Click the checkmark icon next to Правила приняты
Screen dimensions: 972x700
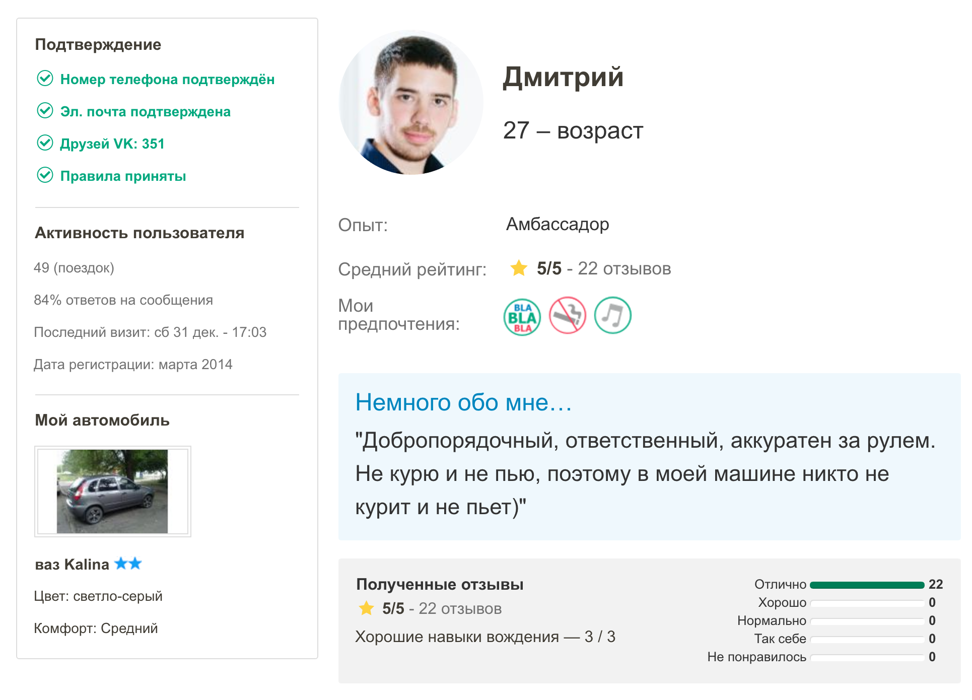[x=45, y=175]
